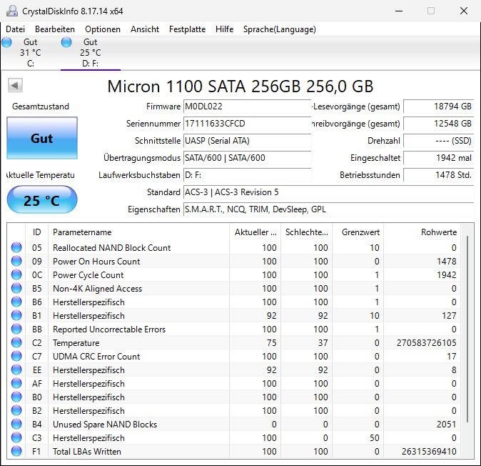Click status circle of Reported Uncorrectable Errors

click(x=16, y=329)
